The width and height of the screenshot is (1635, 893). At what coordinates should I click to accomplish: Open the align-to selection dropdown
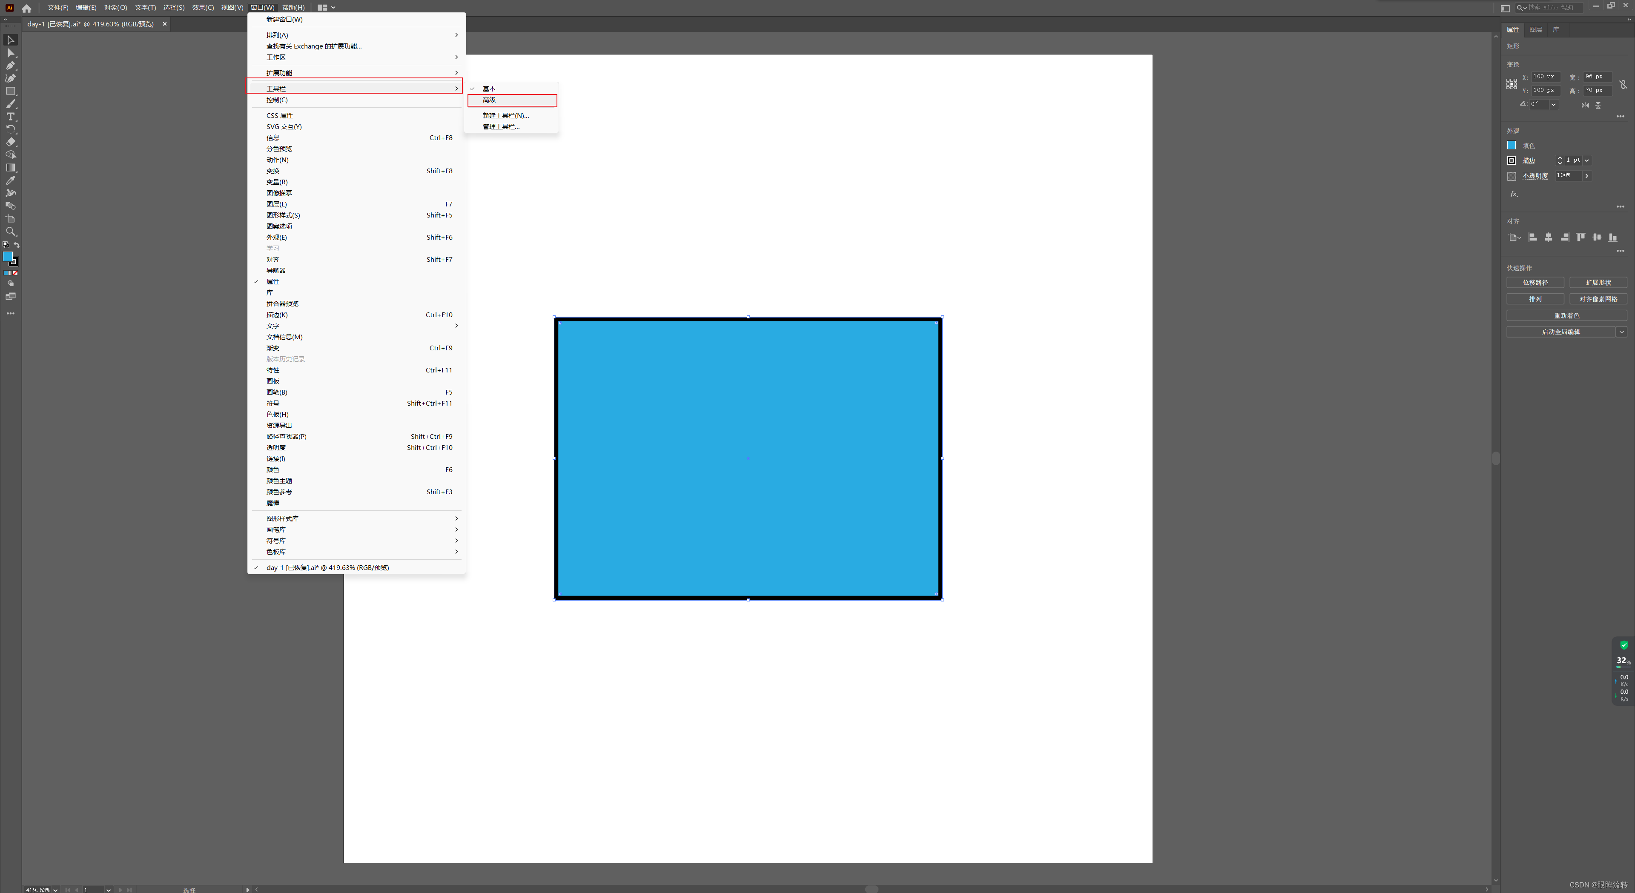click(x=1515, y=238)
